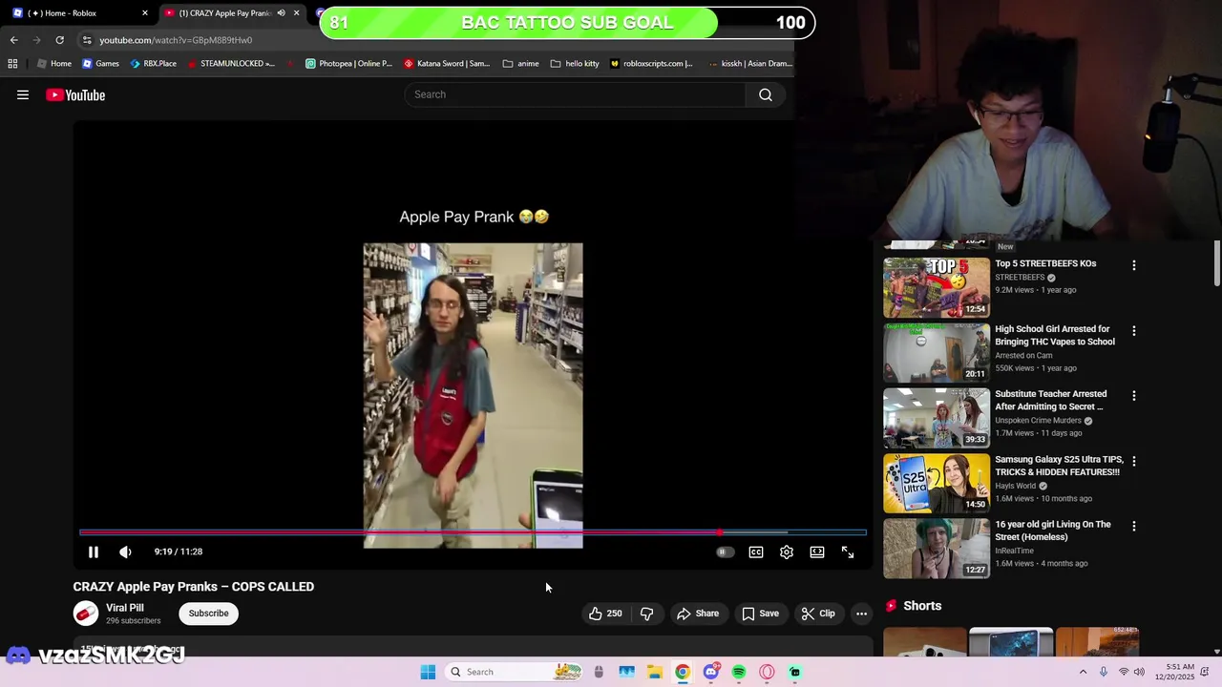Open options for 16 year old girl video
1222x687 pixels.
pyautogui.click(x=1134, y=527)
